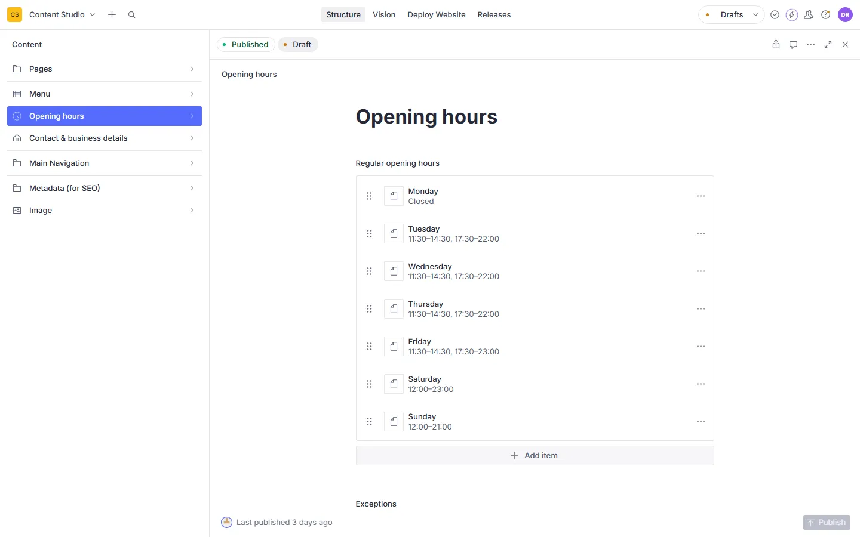Open the tasks checkmark icon in top bar
The image size is (860, 537).
click(x=775, y=15)
